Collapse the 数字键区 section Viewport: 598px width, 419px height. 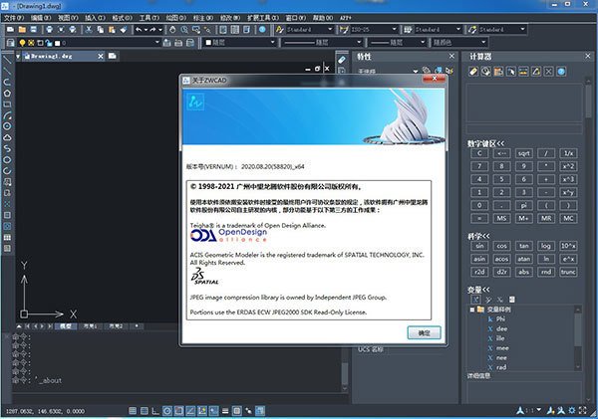[x=486, y=143]
